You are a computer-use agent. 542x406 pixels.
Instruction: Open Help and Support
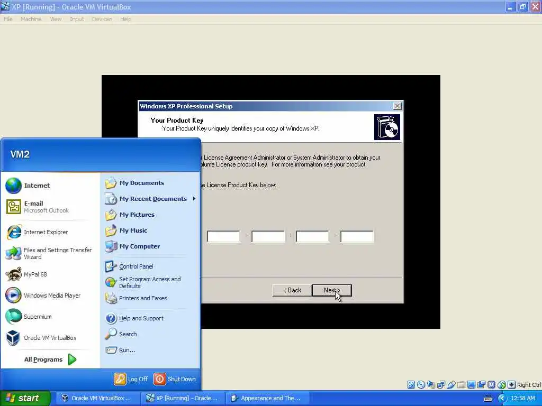[x=149, y=318]
